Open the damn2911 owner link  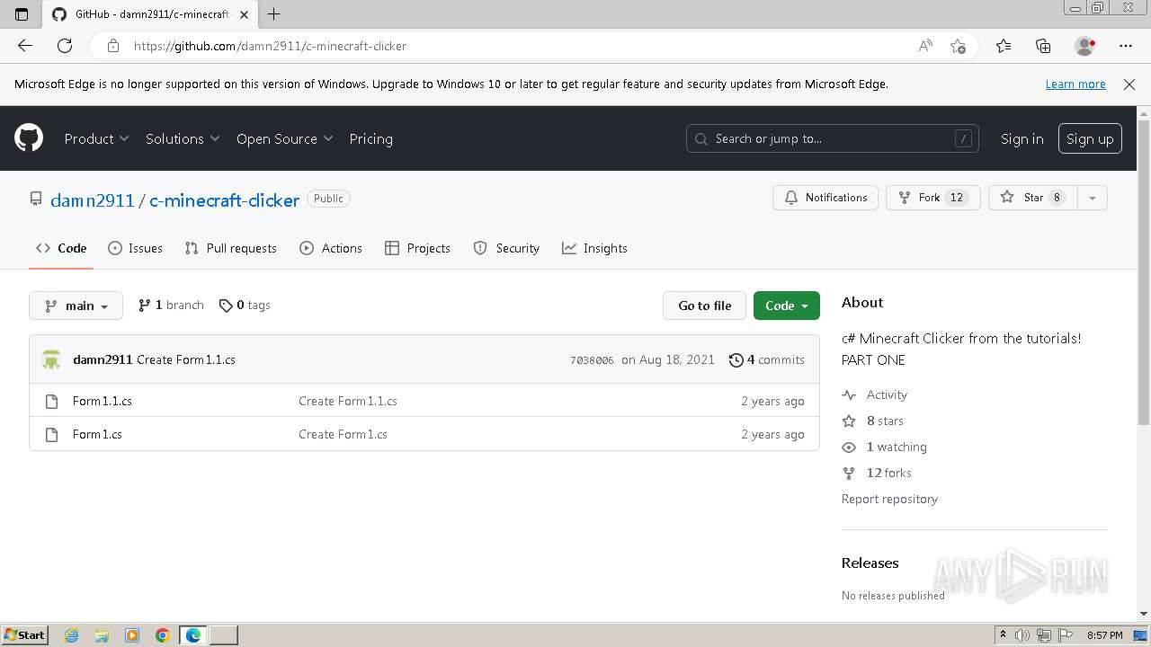tap(93, 200)
